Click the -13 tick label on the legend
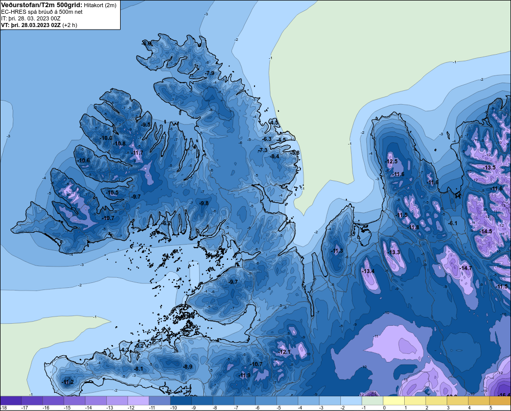511x411 pixels. (110, 408)
